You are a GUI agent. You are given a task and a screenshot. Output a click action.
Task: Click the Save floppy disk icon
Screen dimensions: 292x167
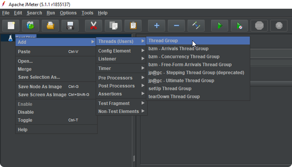click(70, 26)
